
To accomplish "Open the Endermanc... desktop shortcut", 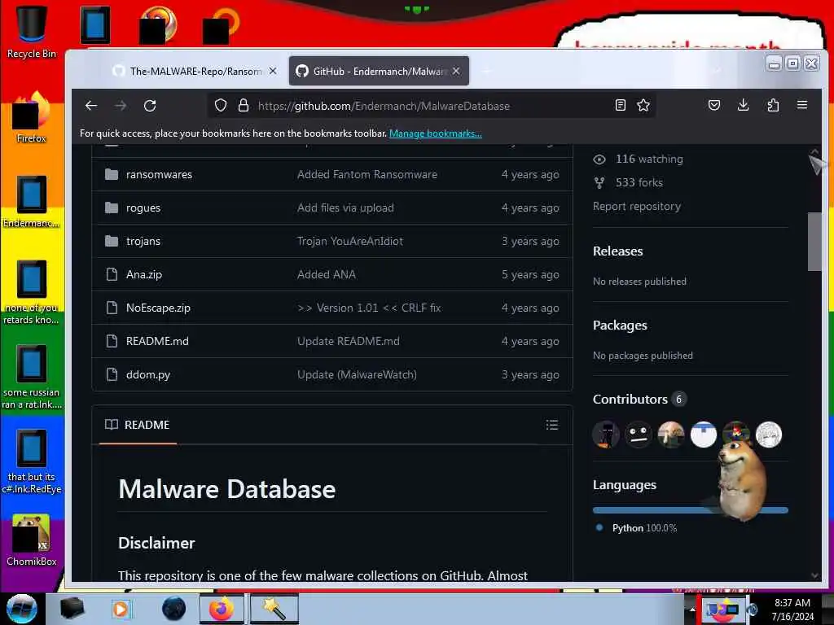I will [32, 202].
